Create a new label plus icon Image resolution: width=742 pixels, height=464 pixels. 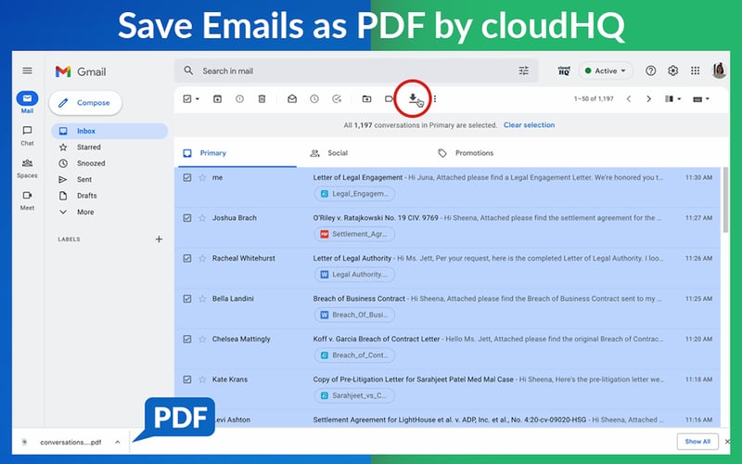[159, 239]
